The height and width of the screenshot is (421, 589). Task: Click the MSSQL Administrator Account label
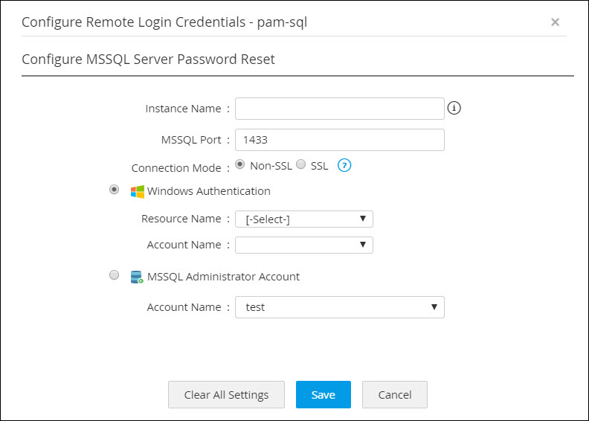pos(223,277)
